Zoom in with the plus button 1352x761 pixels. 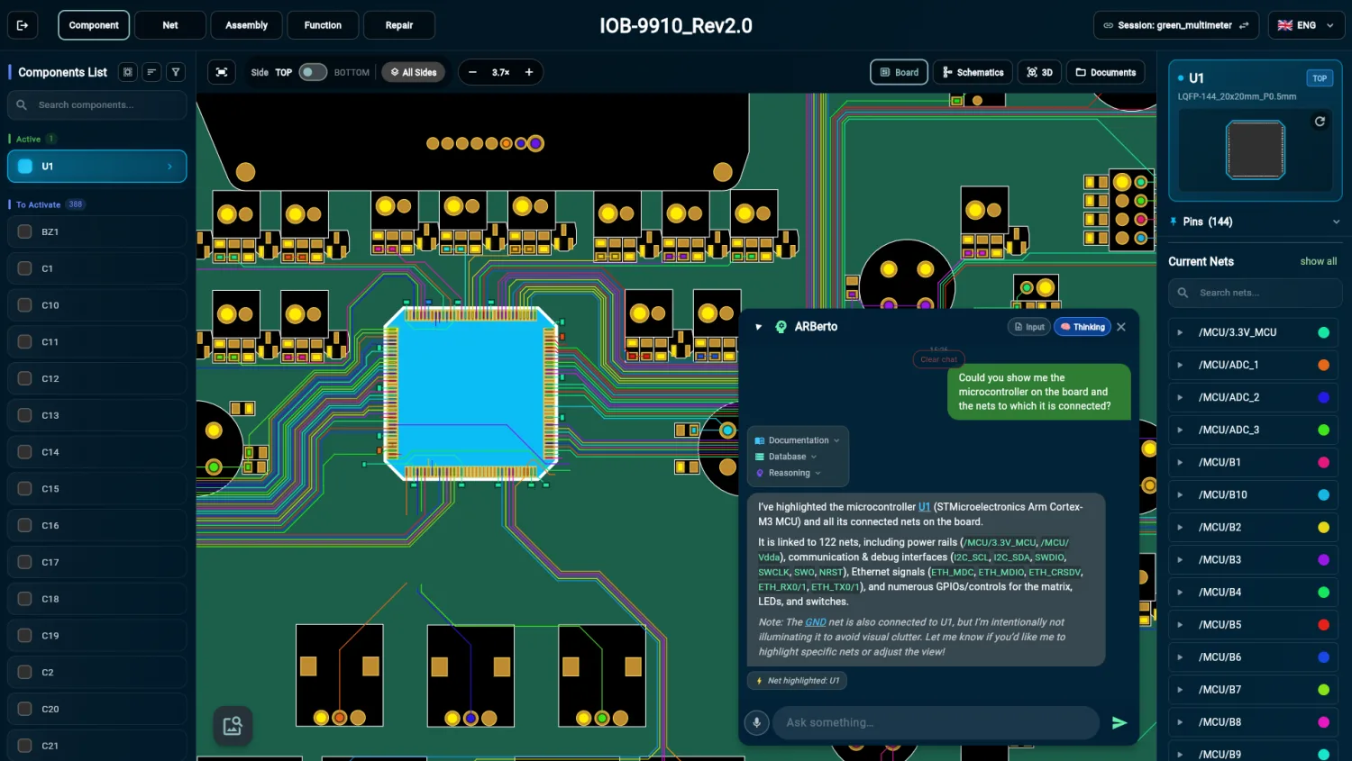point(529,72)
